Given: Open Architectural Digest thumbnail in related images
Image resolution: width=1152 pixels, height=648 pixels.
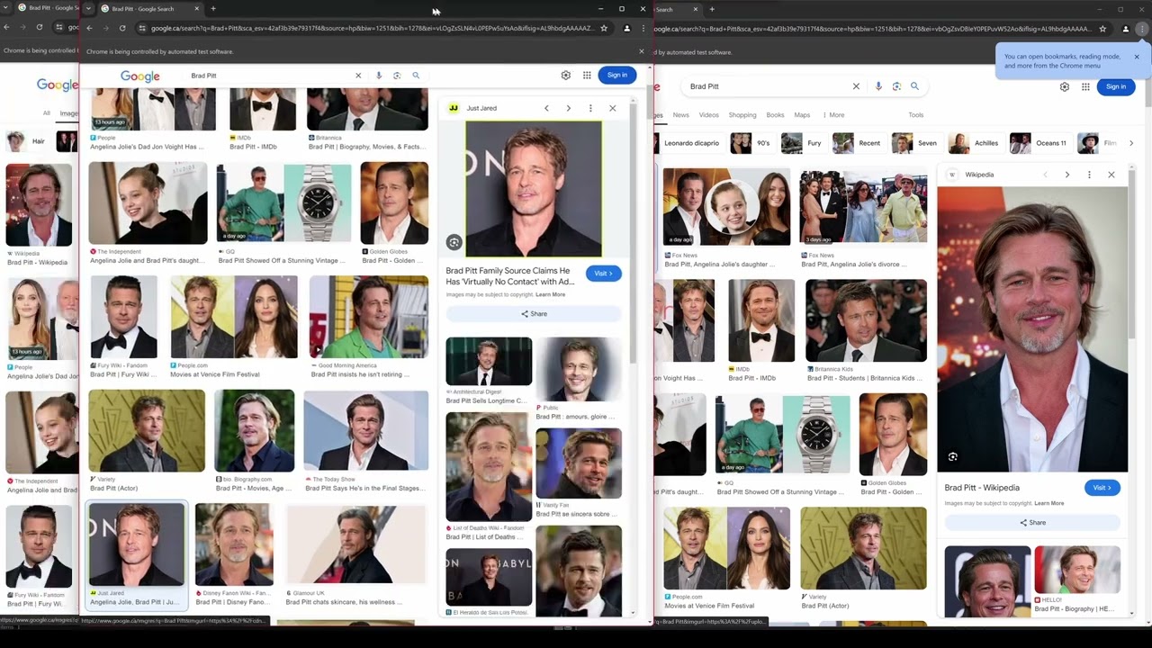Looking at the screenshot, I should click(489, 362).
